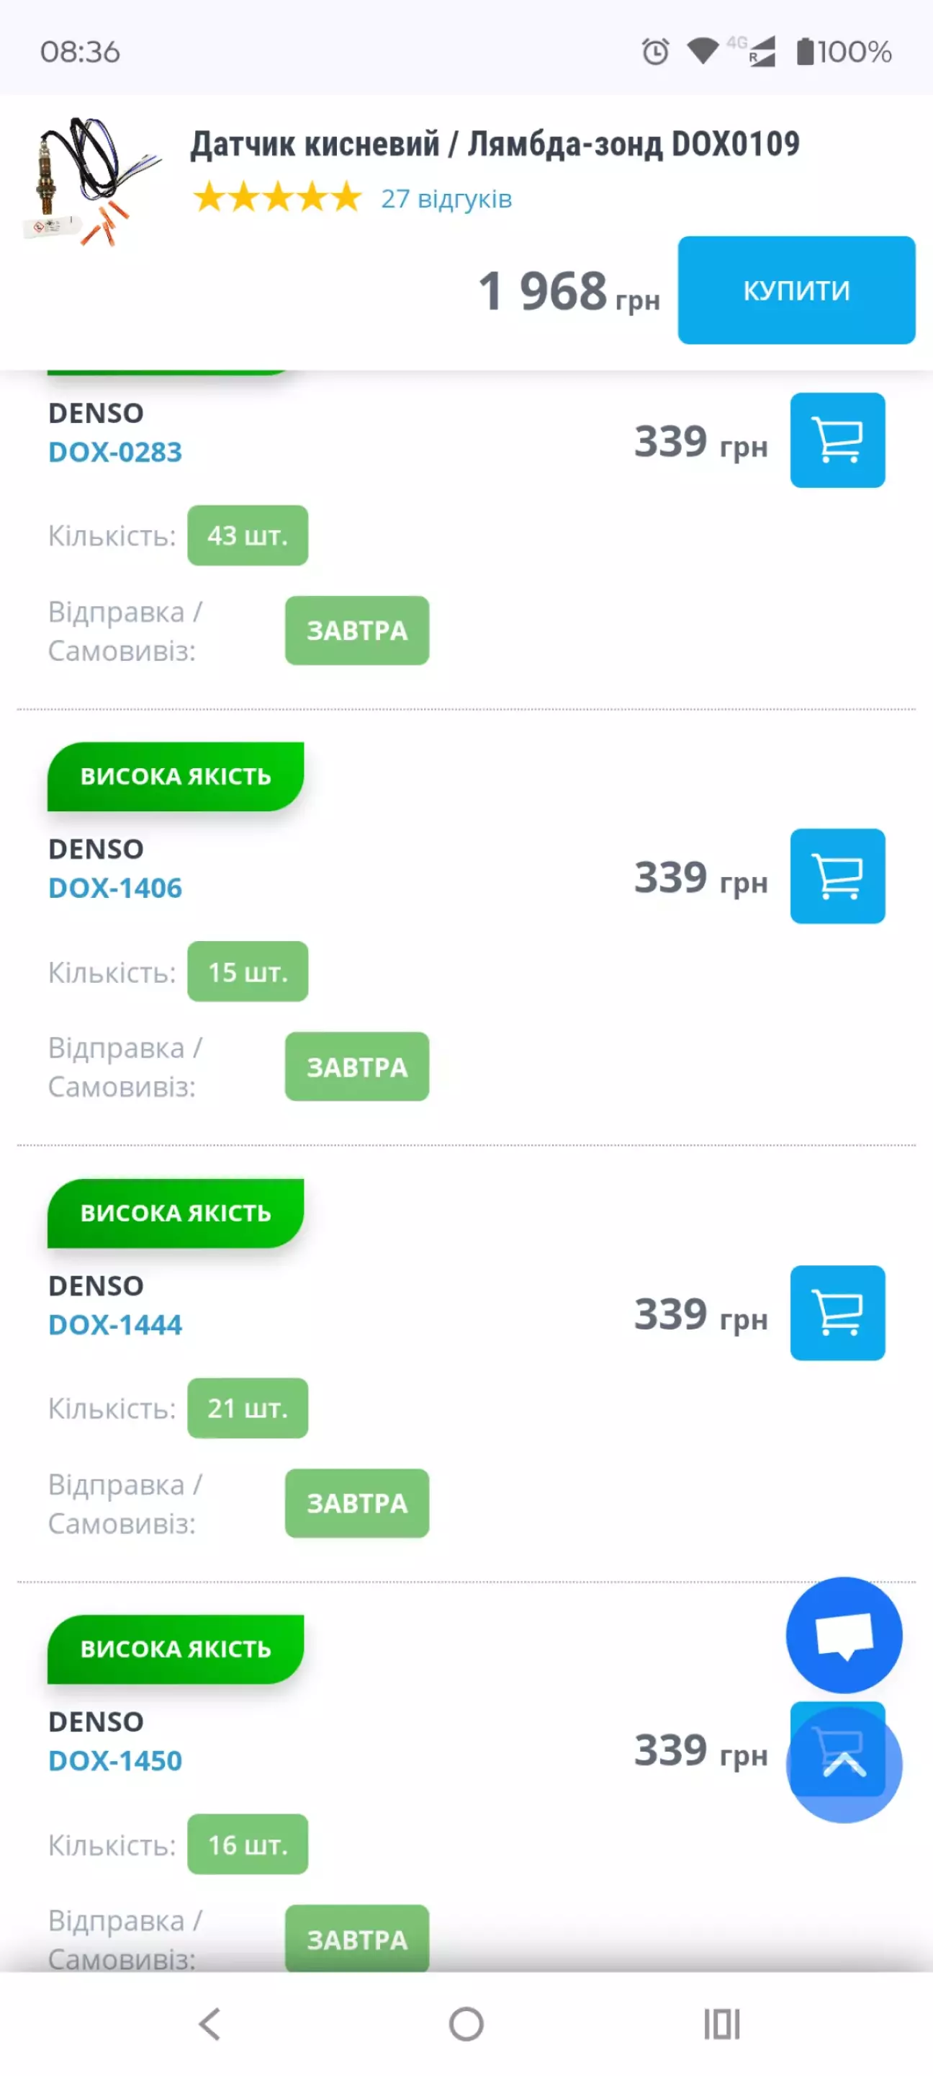Add DENSO DOX-1406 to cart
The image size is (933, 2076).
(x=837, y=876)
